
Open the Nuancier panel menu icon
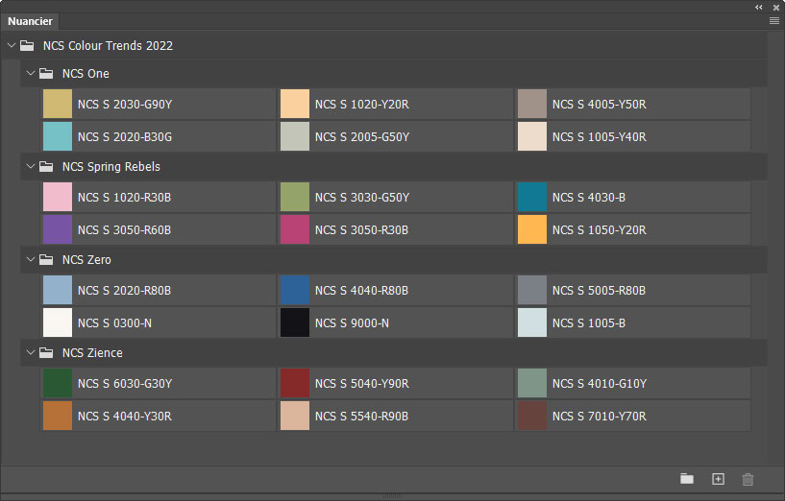coord(774,21)
